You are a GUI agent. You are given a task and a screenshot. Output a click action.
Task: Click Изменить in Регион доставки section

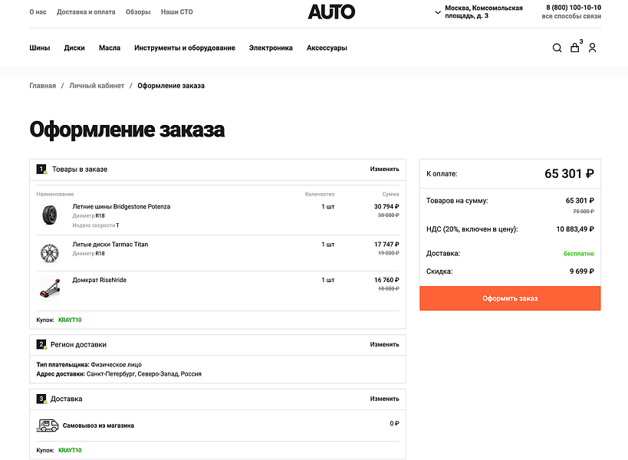[x=384, y=345]
